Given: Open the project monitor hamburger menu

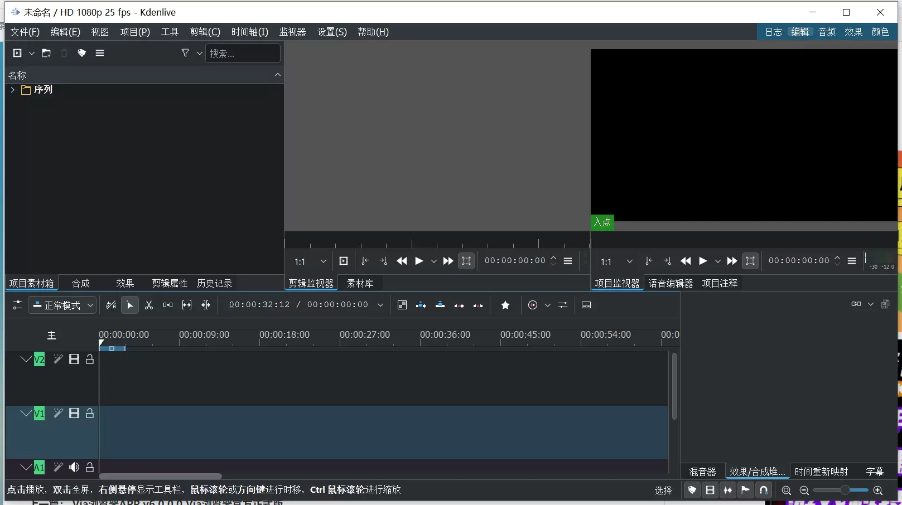Looking at the screenshot, I should [852, 261].
